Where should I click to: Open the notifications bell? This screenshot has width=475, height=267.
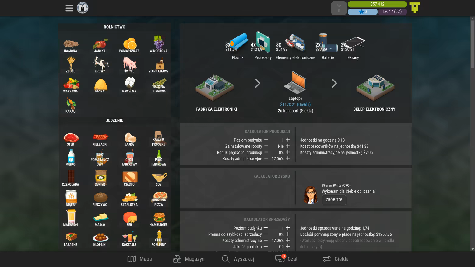[x=339, y=8]
